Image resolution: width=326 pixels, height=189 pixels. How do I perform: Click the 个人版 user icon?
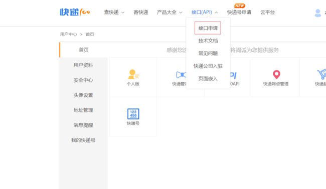(133, 74)
